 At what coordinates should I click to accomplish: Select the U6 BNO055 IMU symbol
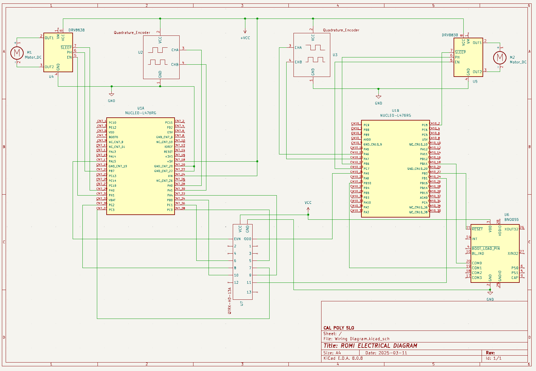[x=494, y=253]
